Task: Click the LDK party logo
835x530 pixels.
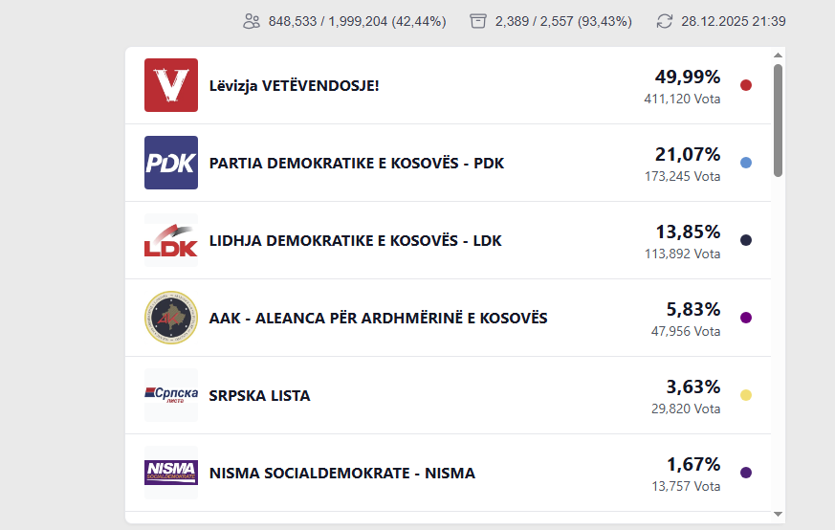Action: click(x=171, y=240)
